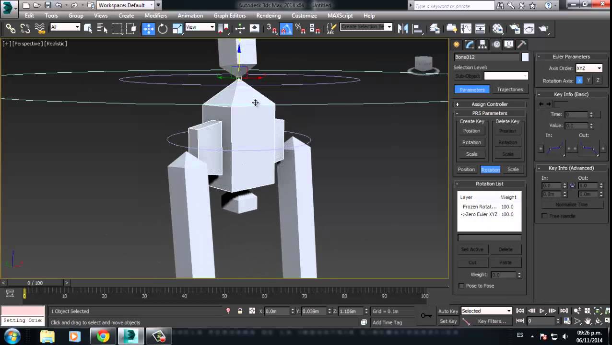Go to Start frame button

point(520,311)
